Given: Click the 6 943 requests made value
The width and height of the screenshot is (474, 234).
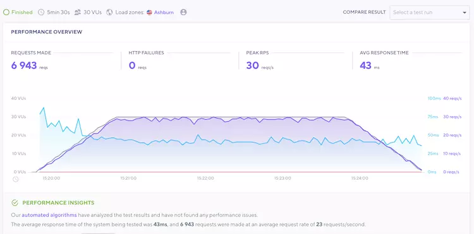Looking at the screenshot, I should coord(24,66).
